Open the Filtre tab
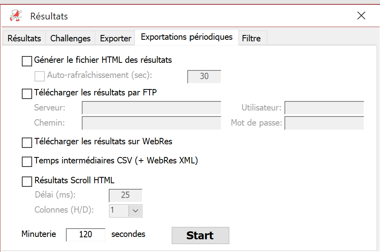The height and width of the screenshot is (252, 380). tap(251, 39)
